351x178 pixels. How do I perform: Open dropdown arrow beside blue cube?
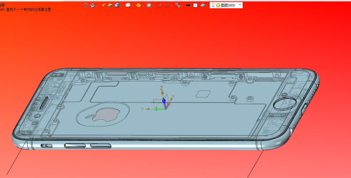tap(122, 5)
